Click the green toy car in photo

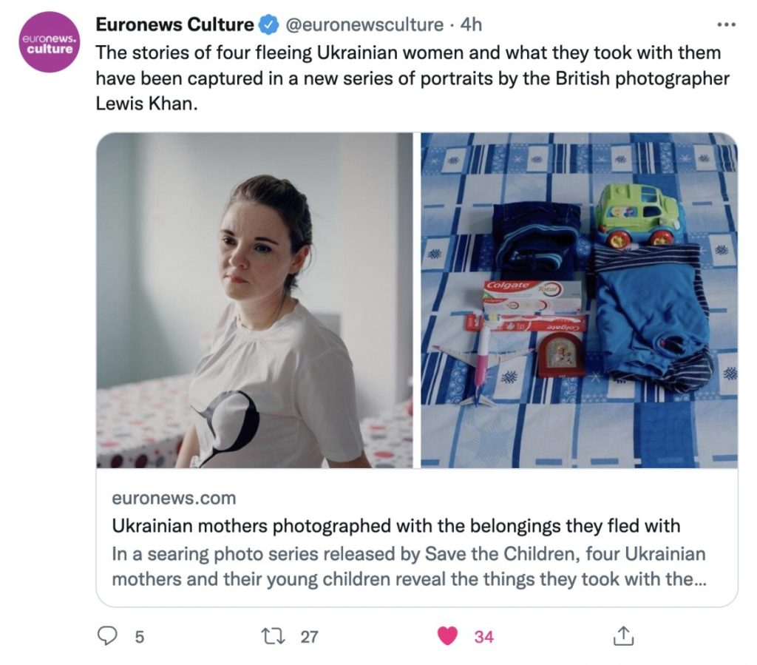pos(639,215)
